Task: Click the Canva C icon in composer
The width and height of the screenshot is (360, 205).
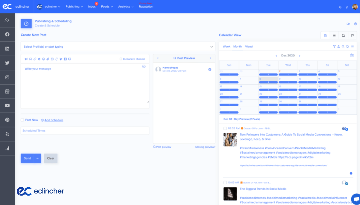Action: pos(57,59)
